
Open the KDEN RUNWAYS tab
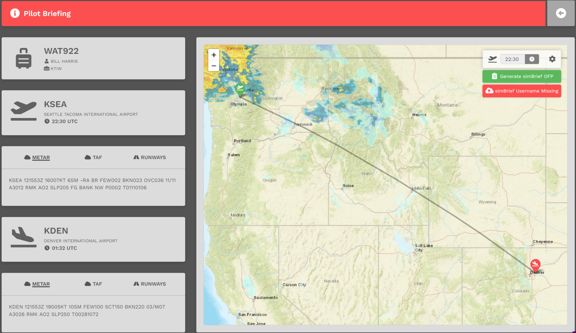(149, 284)
